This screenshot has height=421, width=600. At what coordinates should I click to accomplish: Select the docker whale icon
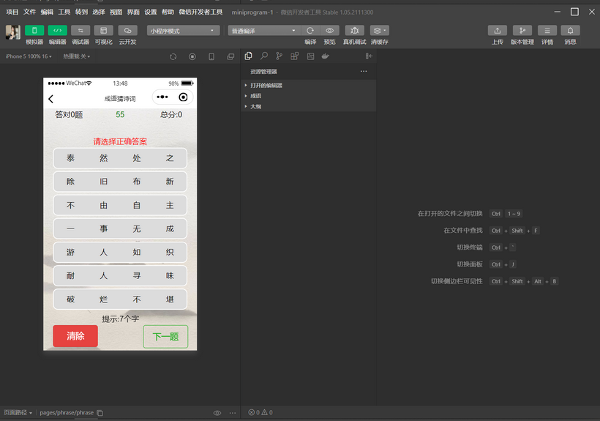[x=326, y=56]
